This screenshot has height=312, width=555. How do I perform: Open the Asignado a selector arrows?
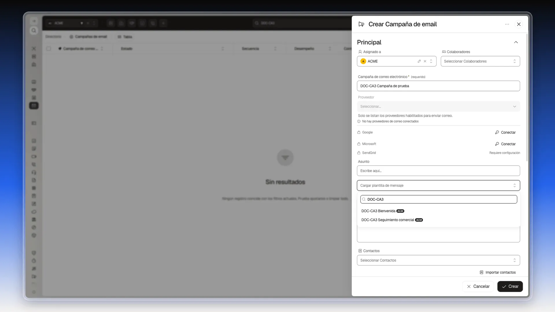(431, 61)
